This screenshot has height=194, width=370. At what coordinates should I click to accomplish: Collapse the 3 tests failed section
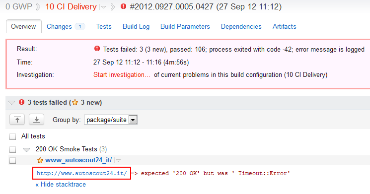(x=11, y=103)
